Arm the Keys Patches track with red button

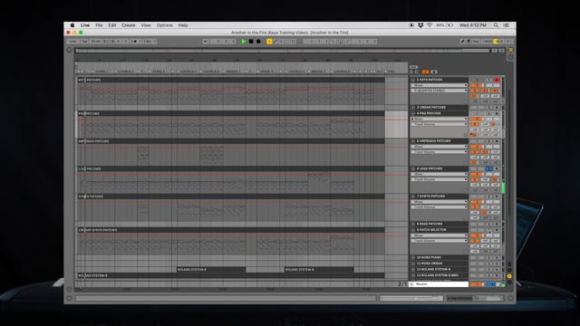[x=497, y=80]
